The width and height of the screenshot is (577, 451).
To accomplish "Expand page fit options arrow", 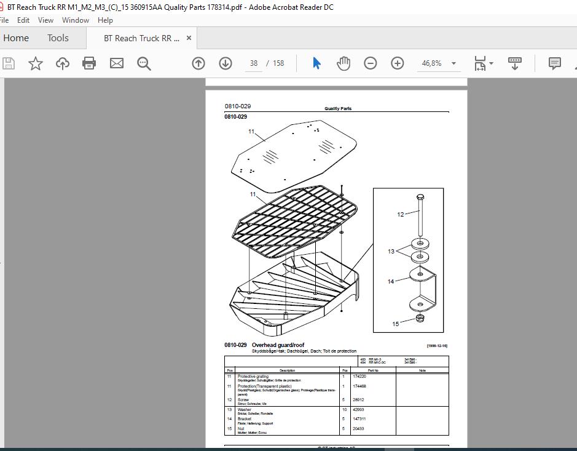I will [491, 63].
